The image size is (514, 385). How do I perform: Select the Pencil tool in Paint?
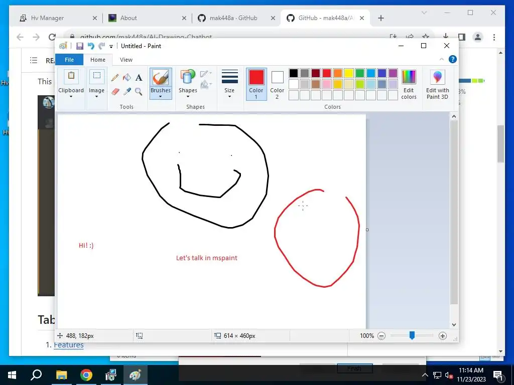[115, 78]
